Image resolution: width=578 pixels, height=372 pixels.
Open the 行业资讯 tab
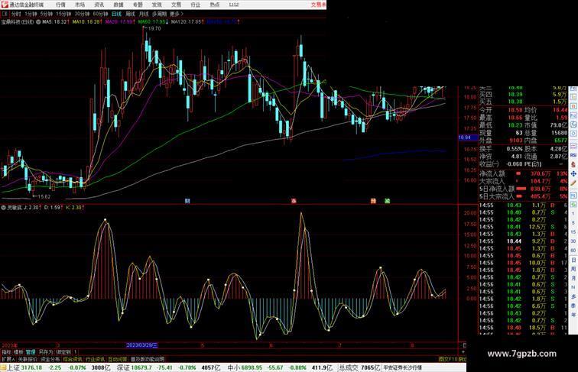(95, 359)
